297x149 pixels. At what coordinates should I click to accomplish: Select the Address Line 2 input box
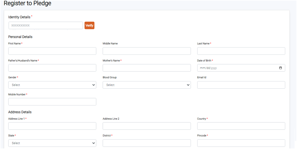click(x=147, y=126)
